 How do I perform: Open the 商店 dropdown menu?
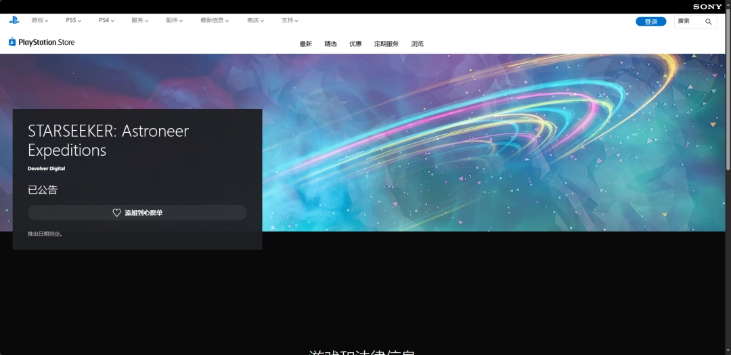point(255,20)
